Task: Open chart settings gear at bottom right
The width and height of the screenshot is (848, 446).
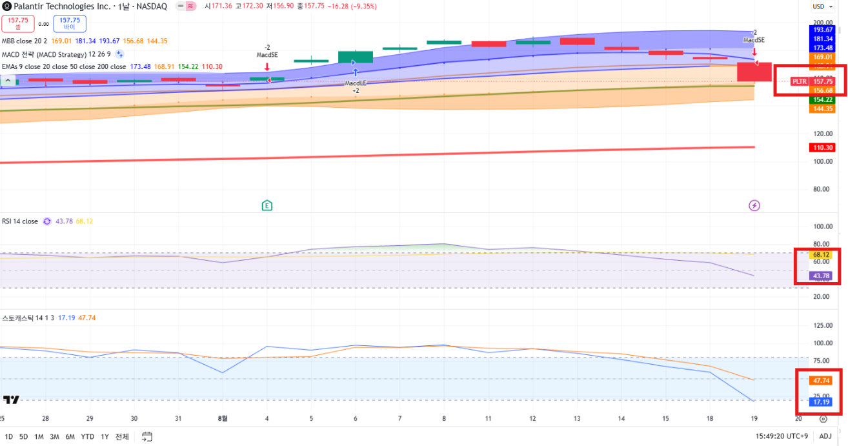Action: 823,418
